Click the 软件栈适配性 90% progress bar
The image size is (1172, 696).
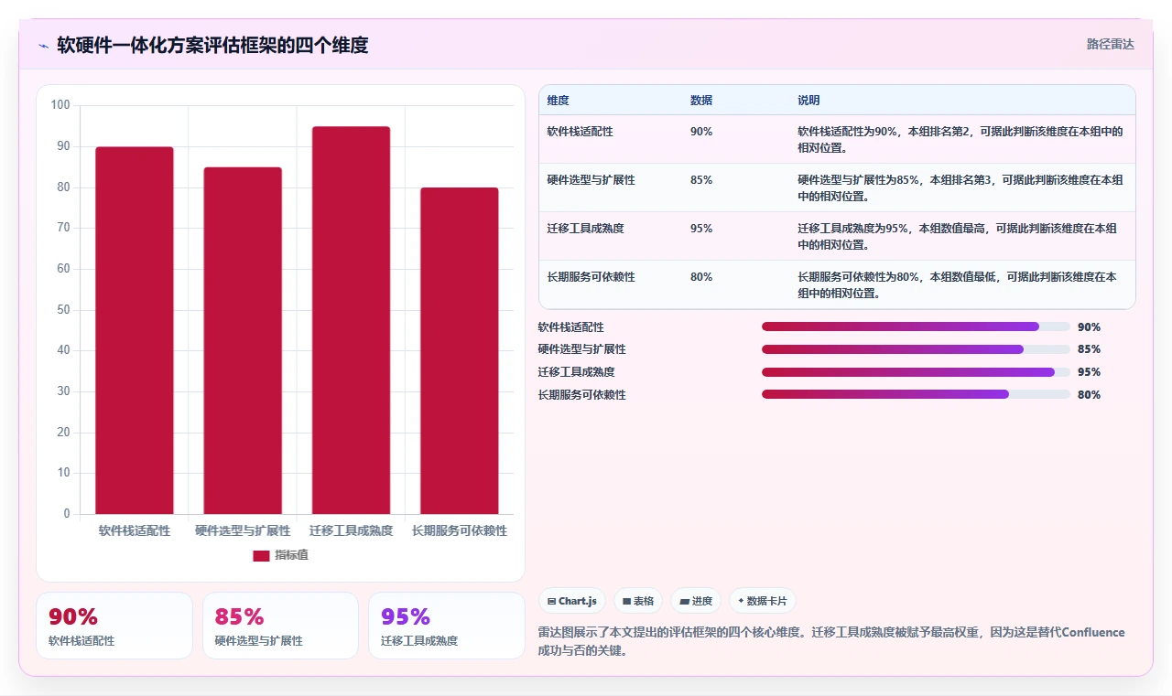coord(916,327)
